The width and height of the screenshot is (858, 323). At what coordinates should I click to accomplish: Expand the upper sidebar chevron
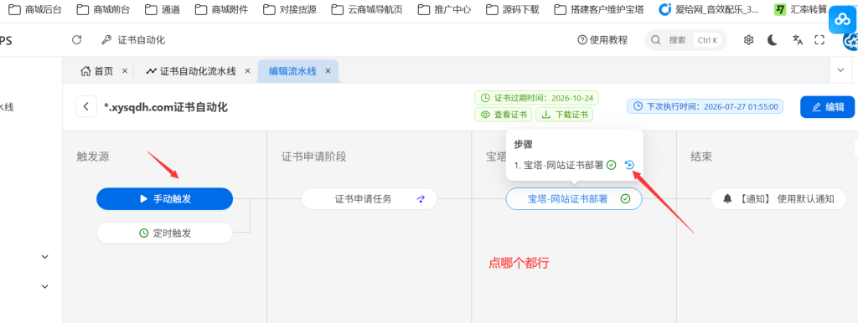click(x=45, y=256)
